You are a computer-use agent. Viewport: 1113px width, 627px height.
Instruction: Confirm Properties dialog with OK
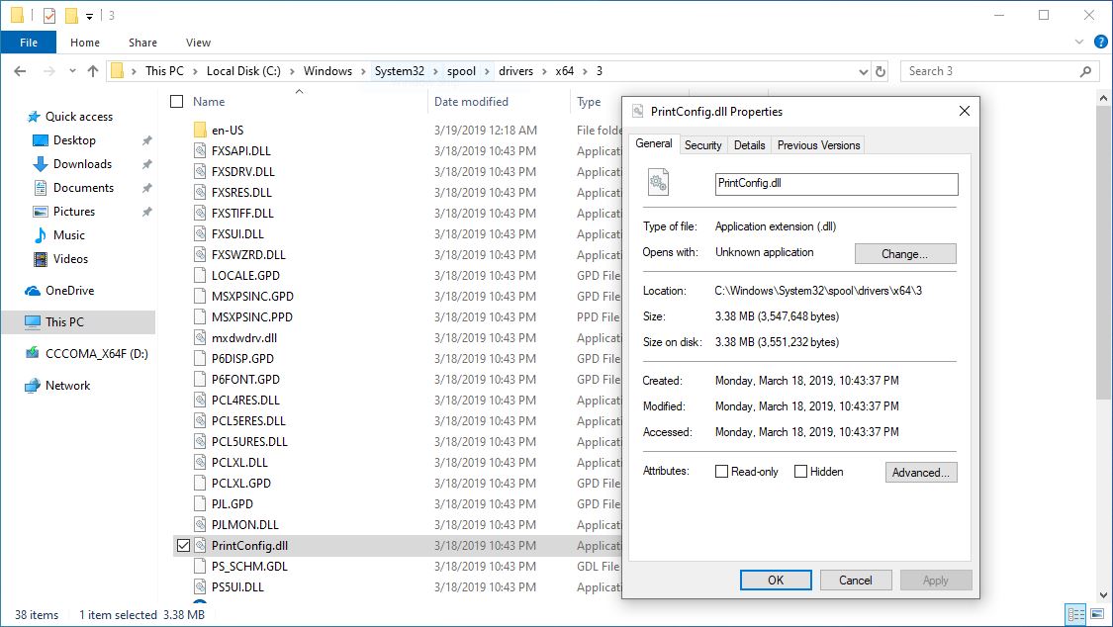(x=776, y=581)
